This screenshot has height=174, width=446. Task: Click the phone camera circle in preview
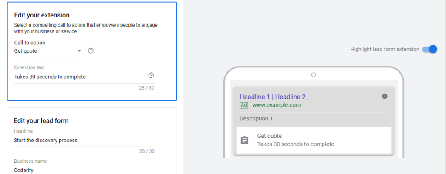tap(314, 75)
